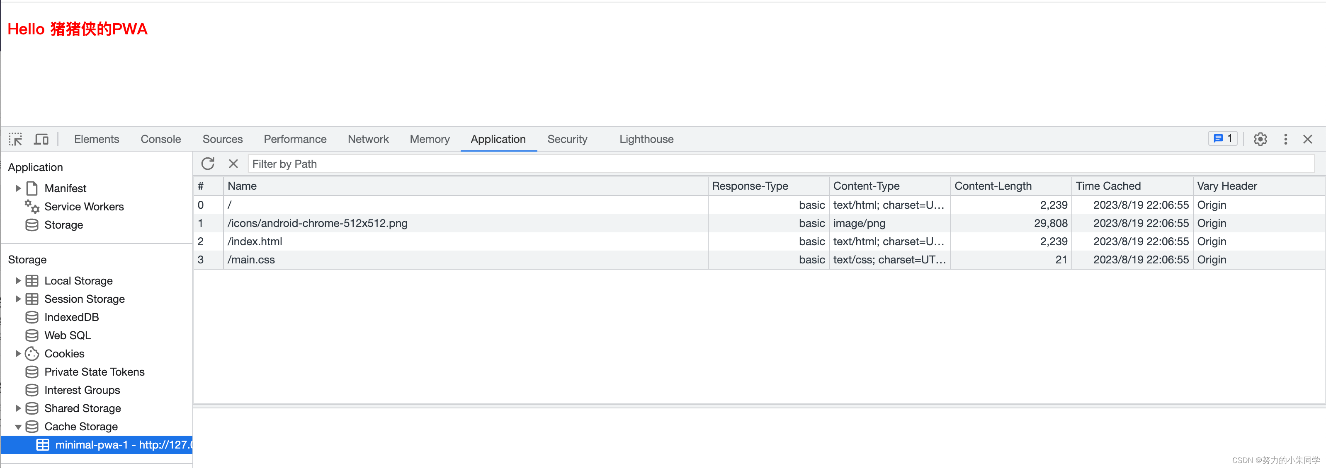Expand the Manifest tree item

[16, 188]
